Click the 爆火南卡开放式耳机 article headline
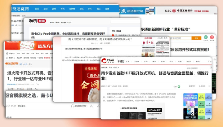Viewport: 223px width, 127px height. pos(30,76)
